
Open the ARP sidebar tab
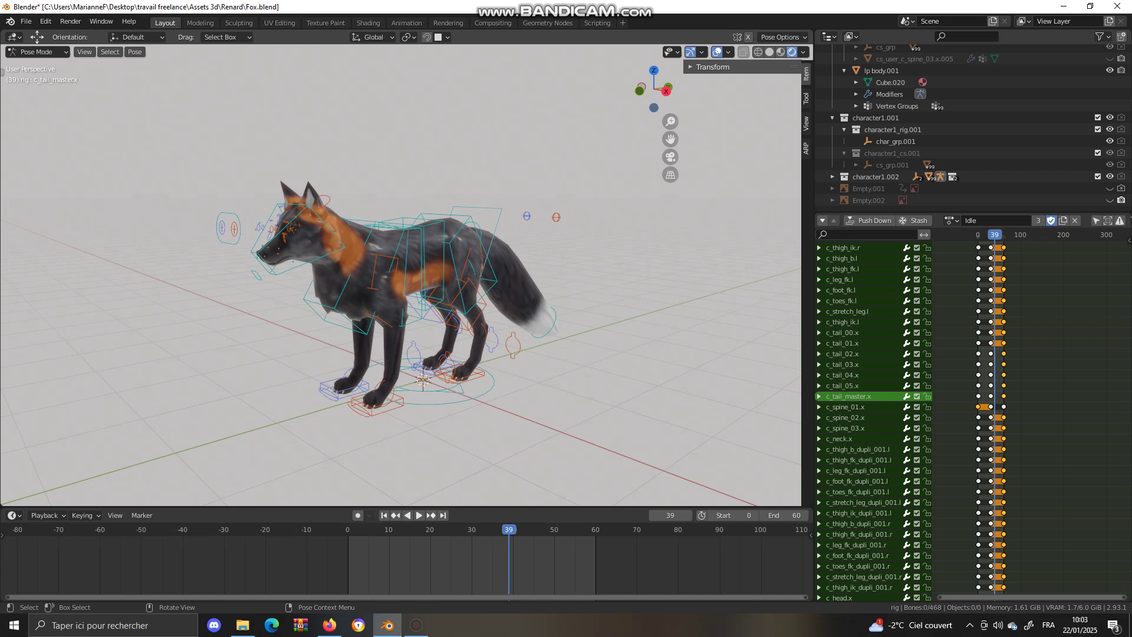click(806, 148)
